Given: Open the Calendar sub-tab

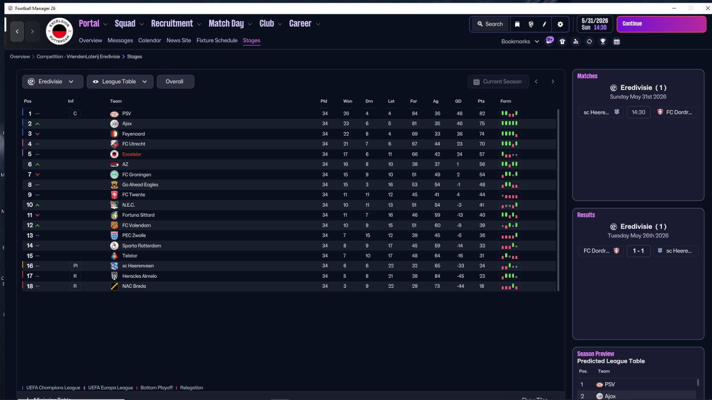Looking at the screenshot, I should click(150, 41).
